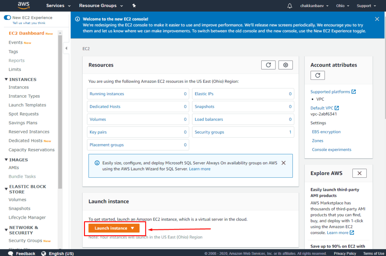The image size is (386, 256).
Task: Close the Explore AWS panel
Action: point(359,173)
